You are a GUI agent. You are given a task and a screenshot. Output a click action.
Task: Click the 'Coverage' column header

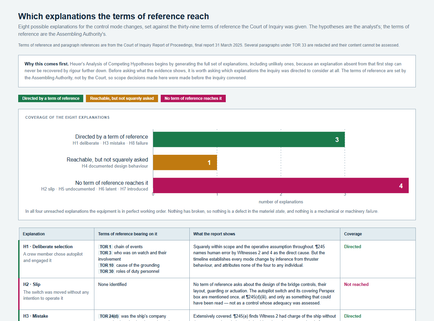click(353, 234)
